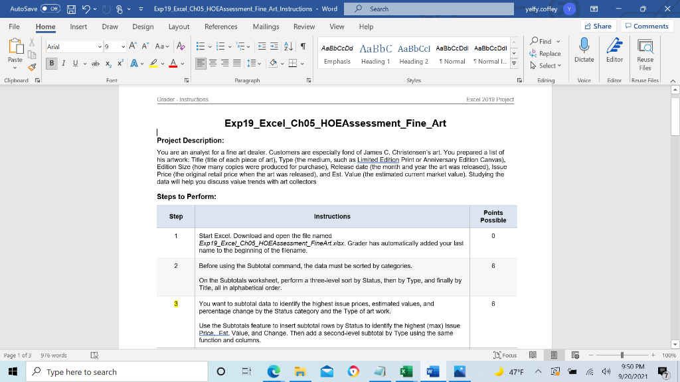The image size is (680, 382).
Task: Select the Format Painter icon
Action: 31,66
